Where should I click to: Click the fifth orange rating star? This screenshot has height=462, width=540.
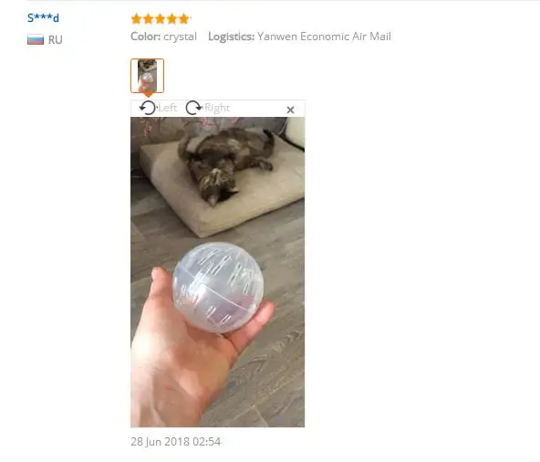click(x=184, y=18)
